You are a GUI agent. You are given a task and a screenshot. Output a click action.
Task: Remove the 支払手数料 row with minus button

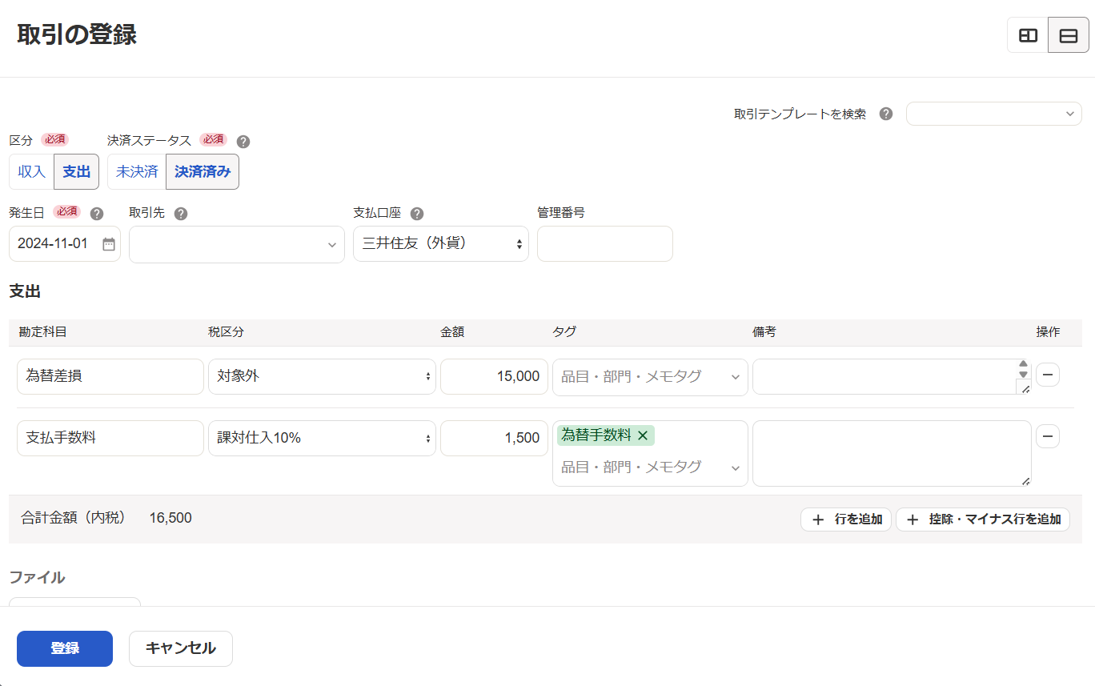click(1048, 436)
